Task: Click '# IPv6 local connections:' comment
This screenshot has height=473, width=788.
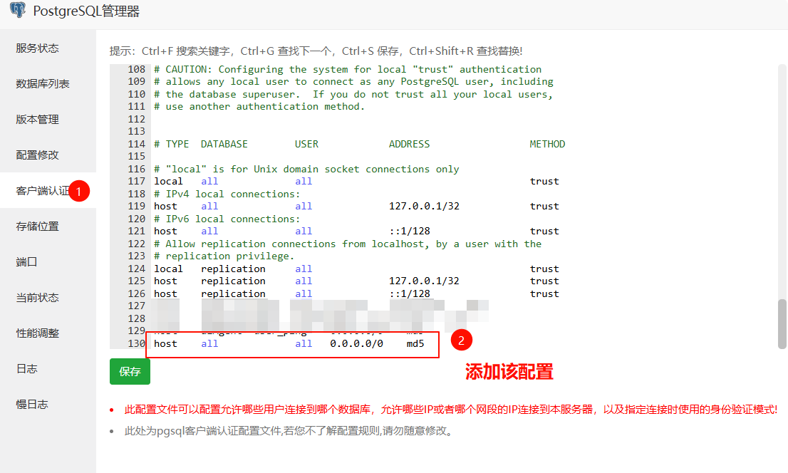Action: tap(227, 219)
